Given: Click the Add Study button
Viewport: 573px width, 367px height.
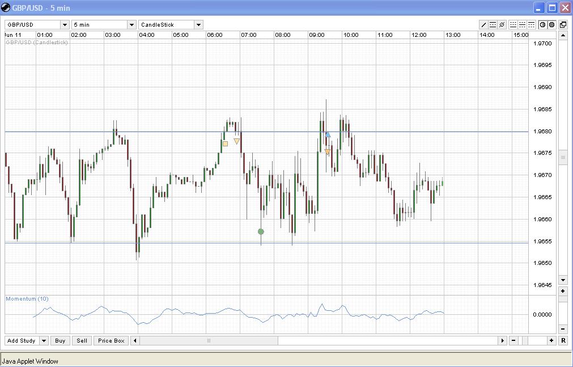Looking at the screenshot, I should click(22, 341).
